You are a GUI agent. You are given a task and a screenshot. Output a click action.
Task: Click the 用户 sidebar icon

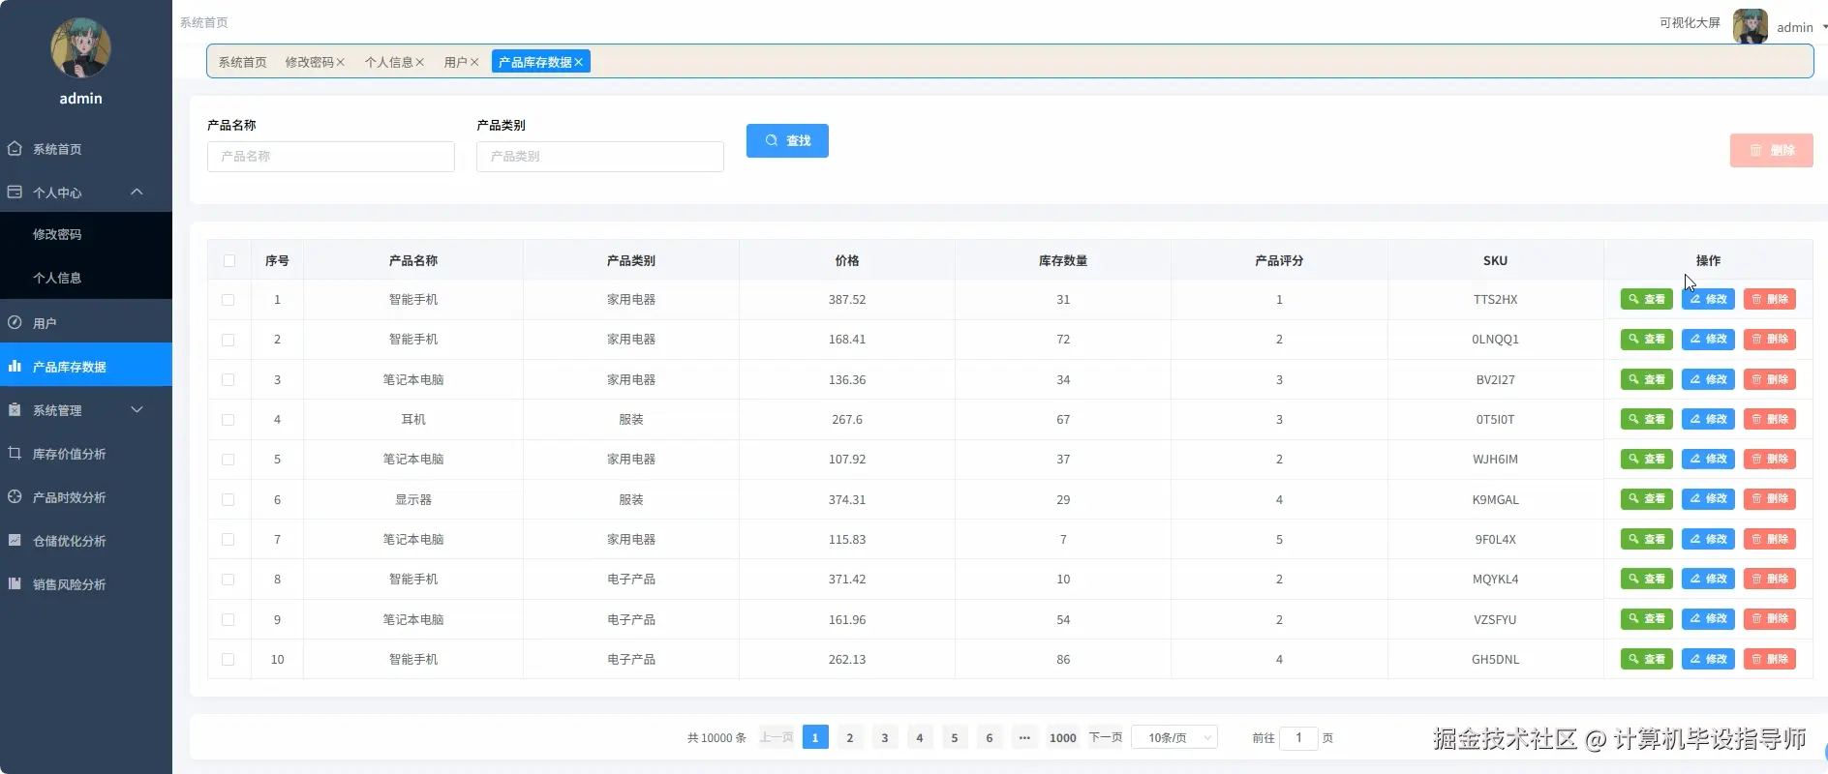click(x=15, y=323)
